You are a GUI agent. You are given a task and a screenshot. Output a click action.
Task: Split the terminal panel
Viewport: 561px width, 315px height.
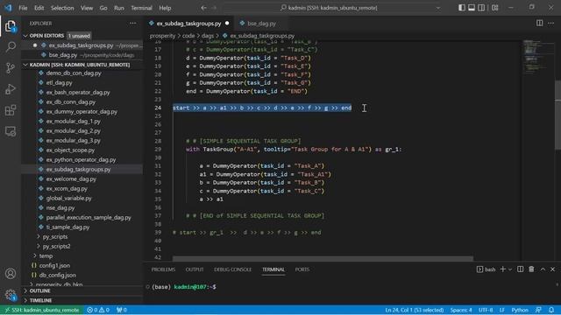[x=520, y=269]
